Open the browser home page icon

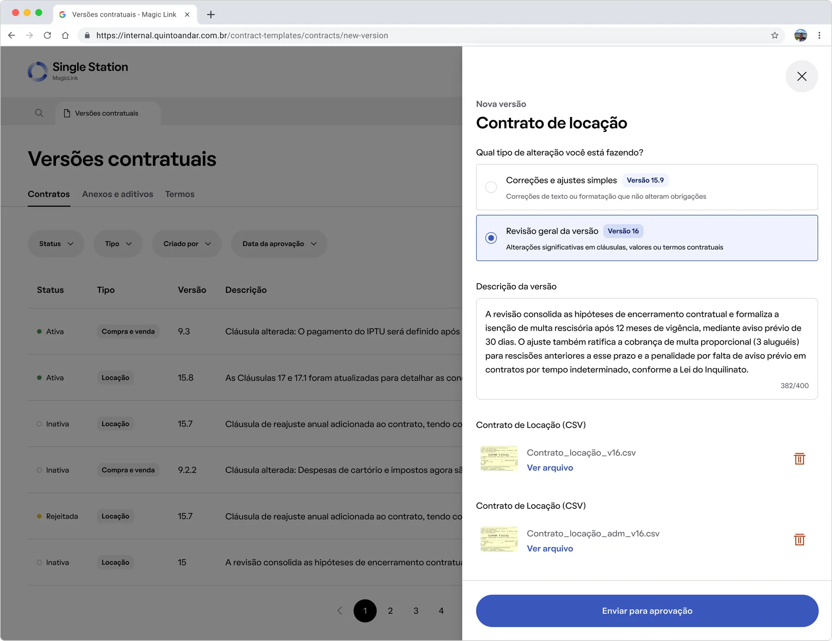(65, 36)
